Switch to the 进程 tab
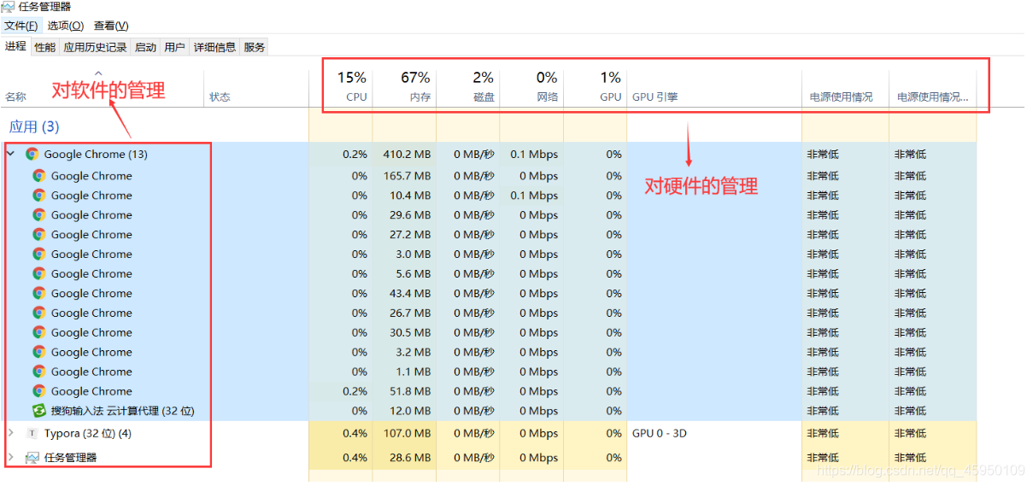 coord(15,47)
